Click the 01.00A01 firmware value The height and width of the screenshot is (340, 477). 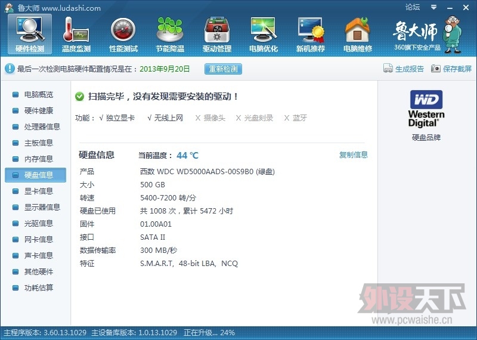coord(156,224)
